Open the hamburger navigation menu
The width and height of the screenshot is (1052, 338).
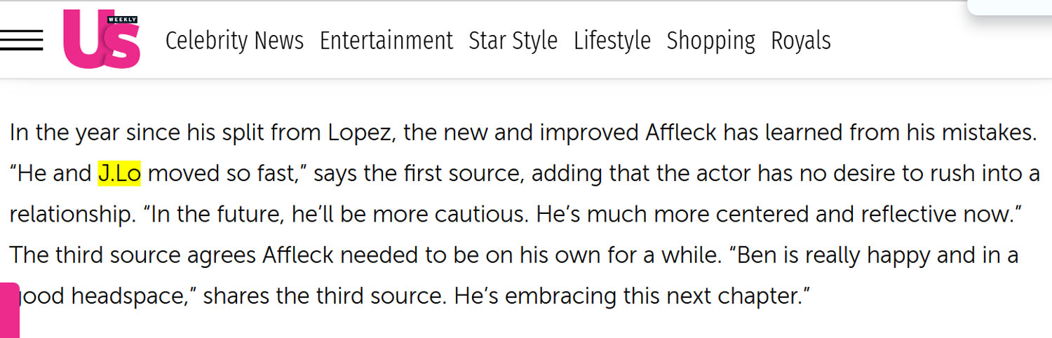[x=21, y=41]
